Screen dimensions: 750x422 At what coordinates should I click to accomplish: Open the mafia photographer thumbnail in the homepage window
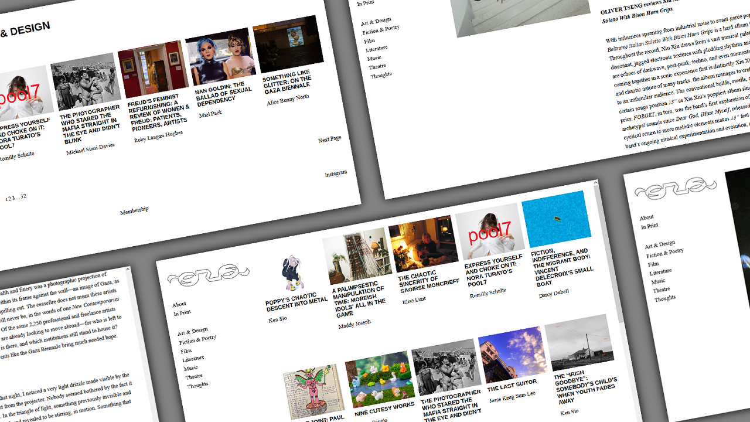point(446,367)
